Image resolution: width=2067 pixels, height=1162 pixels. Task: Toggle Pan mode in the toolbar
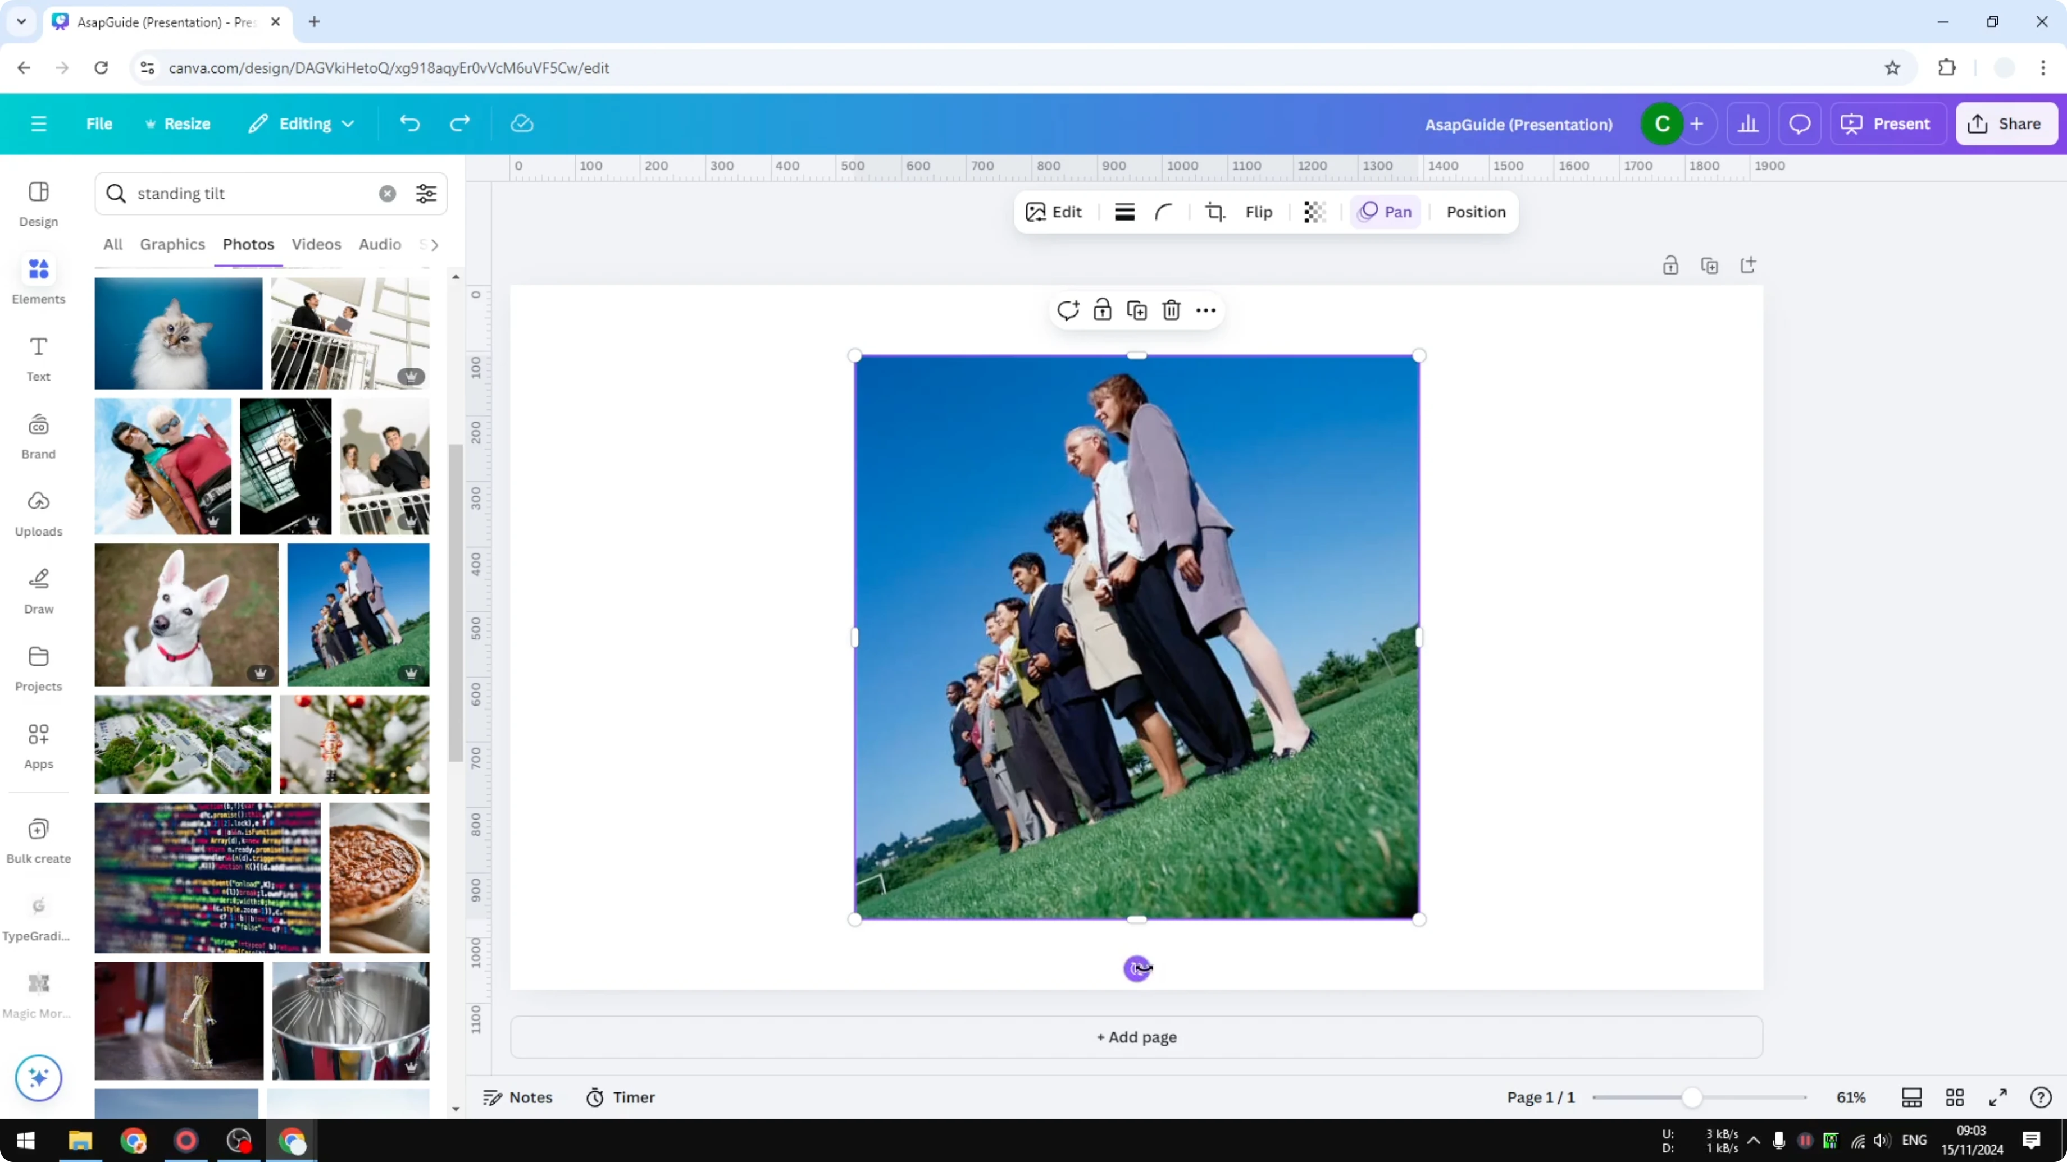tap(1385, 212)
